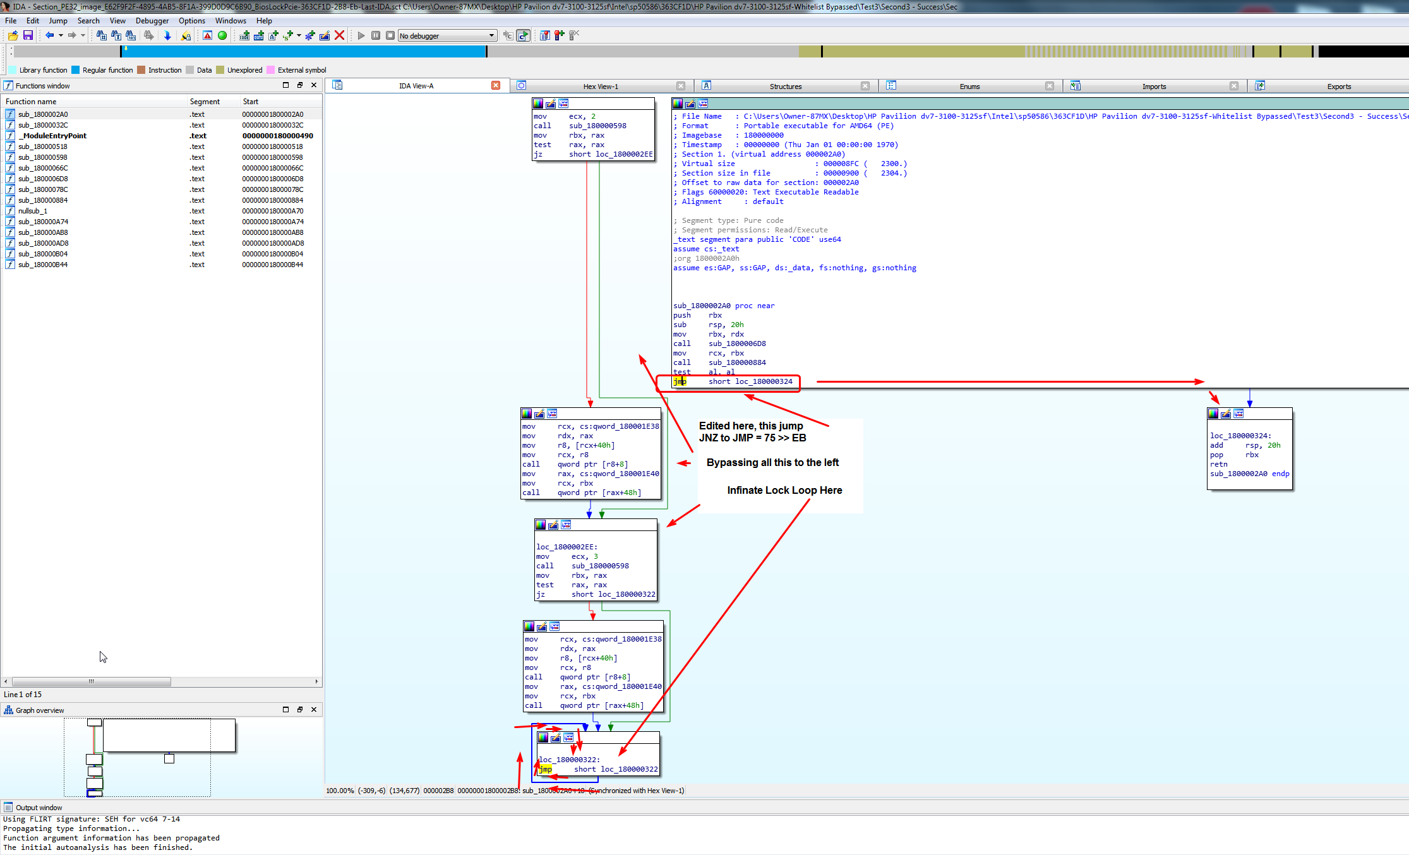Toggle the highlighted tracing C-arrow toolbar button
This screenshot has height=855, width=1409.
pos(523,35)
